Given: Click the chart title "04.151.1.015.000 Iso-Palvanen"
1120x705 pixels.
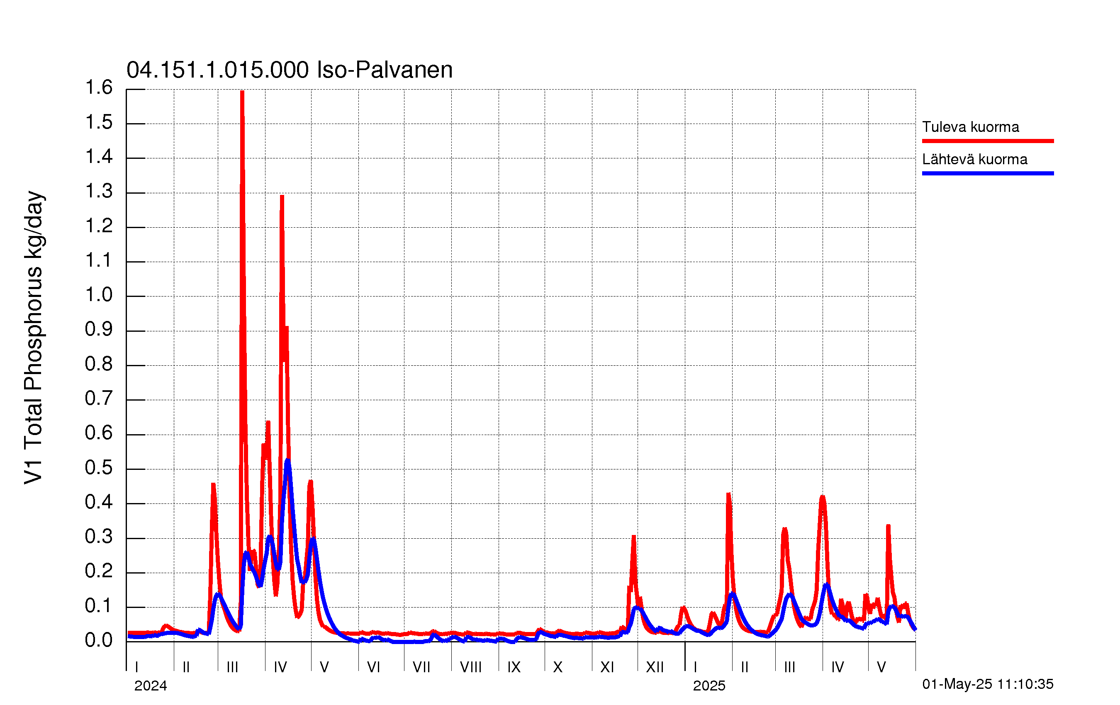Looking at the screenshot, I should click(x=289, y=70).
